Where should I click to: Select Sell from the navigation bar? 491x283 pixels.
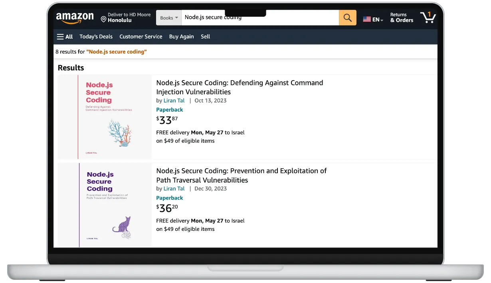coord(205,36)
